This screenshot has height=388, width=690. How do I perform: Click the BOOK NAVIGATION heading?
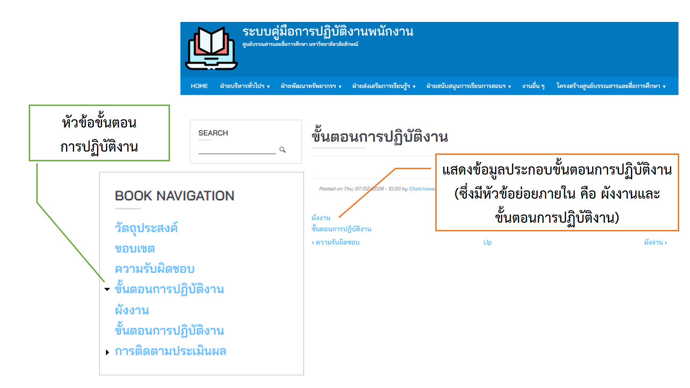pyautogui.click(x=174, y=196)
